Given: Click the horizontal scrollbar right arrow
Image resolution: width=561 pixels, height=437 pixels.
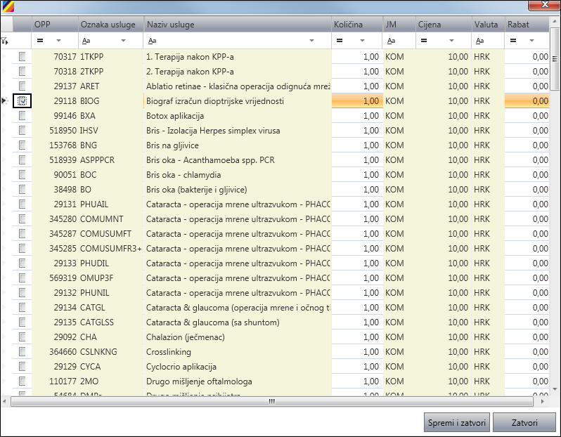Looking at the screenshot, I should [x=543, y=402].
